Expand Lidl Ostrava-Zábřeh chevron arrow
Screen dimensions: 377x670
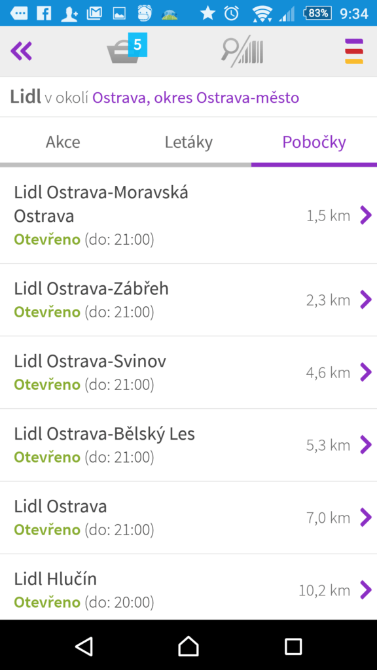click(x=366, y=300)
